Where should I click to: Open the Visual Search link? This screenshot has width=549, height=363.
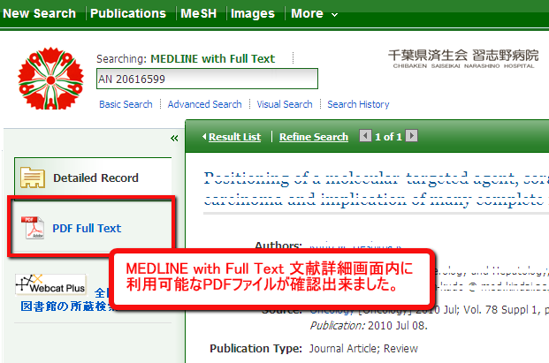tap(285, 104)
